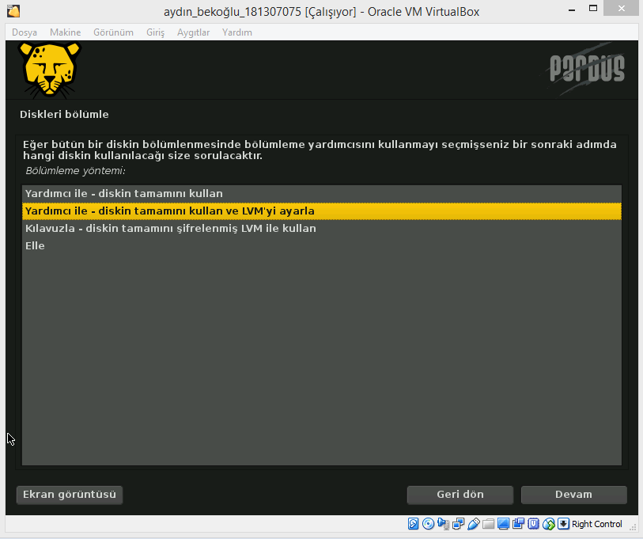Open the Yardım menu
This screenshot has width=643, height=539.
237,32
